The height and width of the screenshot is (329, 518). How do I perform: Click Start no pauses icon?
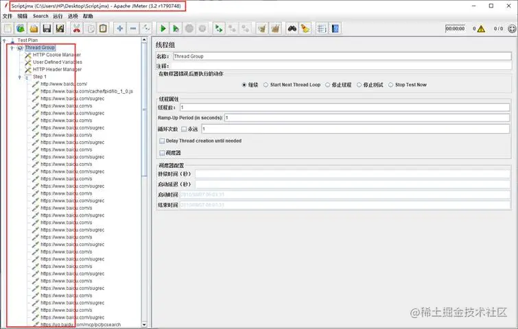click(176, 29)
